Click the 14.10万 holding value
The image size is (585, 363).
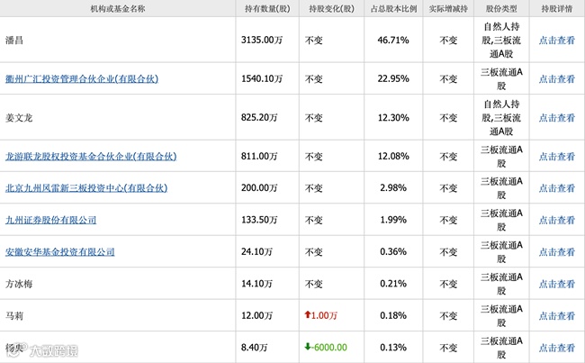[x=256, y=284]
